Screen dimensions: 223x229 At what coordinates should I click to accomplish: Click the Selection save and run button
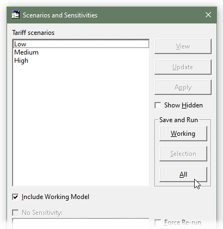[183, 154]
